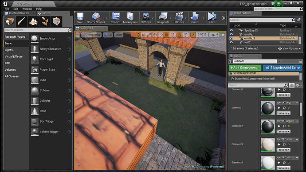Open the Lit view mode dropdown

pos(108,35)
